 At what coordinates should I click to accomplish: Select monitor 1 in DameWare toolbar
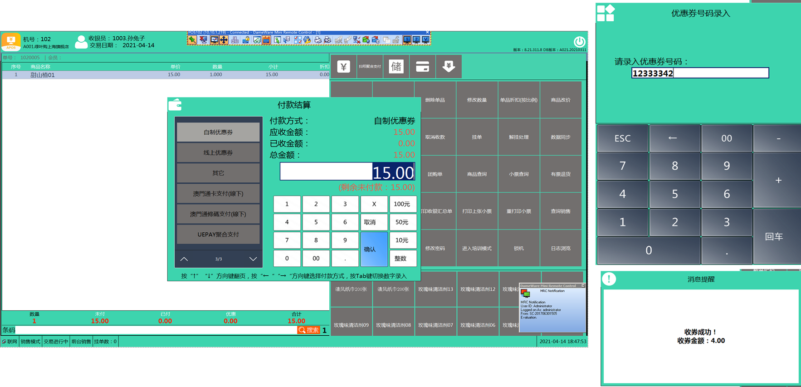(407, 40)
